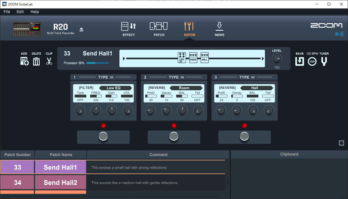348x199 pixels.
Task: Select the EDITOR section
Action: click(x=189, y=29)
